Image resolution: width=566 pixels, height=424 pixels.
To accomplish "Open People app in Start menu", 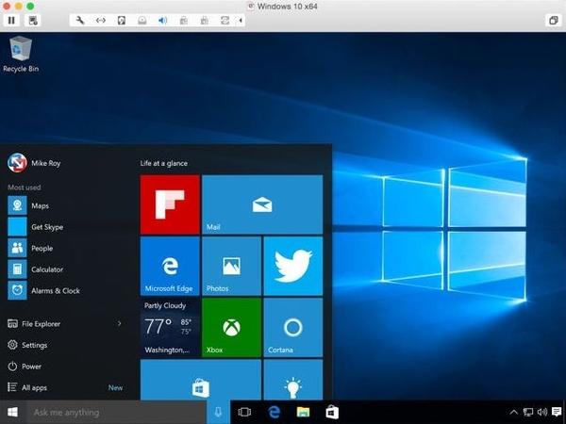I will pyautogui.click(x=65, y=248).
